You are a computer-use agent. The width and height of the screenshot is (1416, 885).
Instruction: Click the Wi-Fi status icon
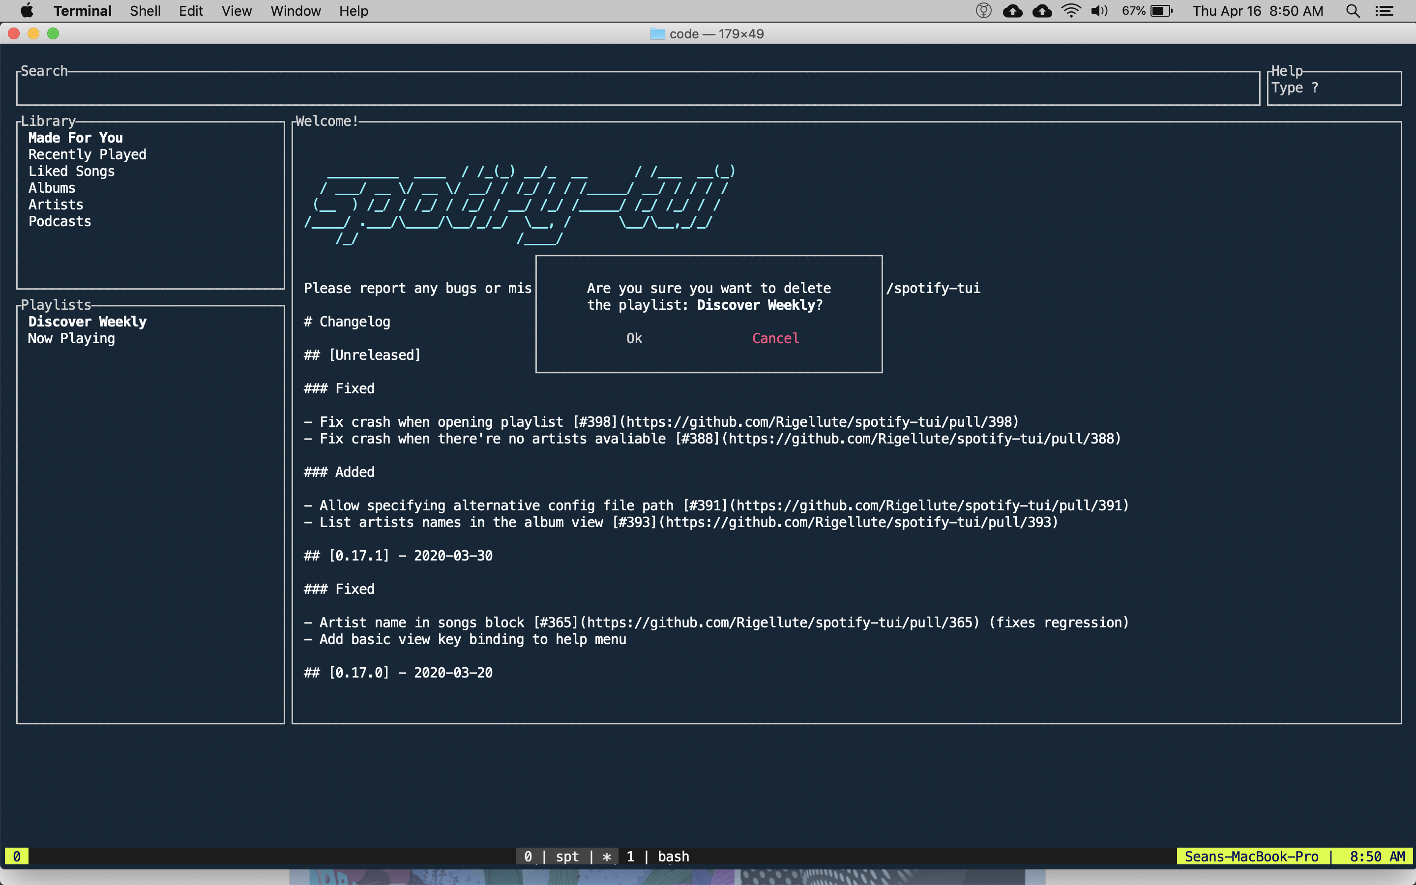coord(1070,11)
